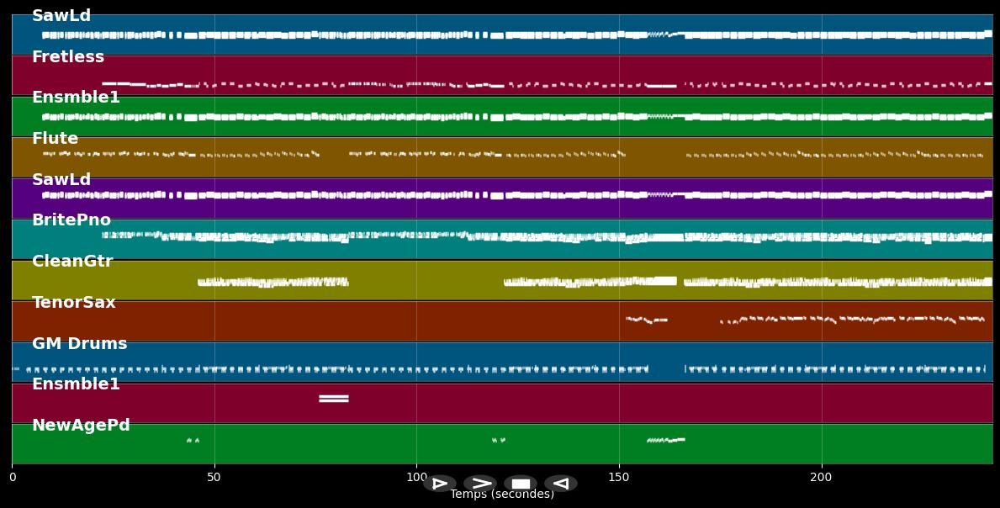Click the right-pointing triangle play button

439,484
